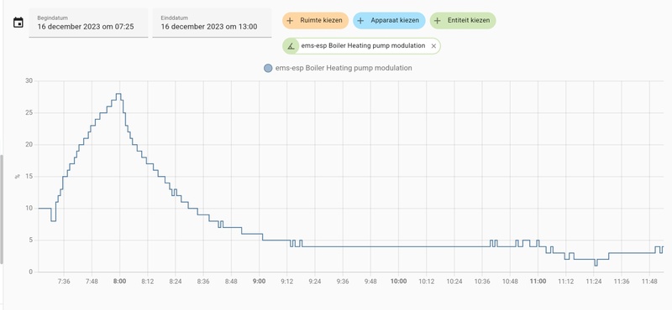
Task: Click the 5 value on the y-axis
Action: coord(32,240)
